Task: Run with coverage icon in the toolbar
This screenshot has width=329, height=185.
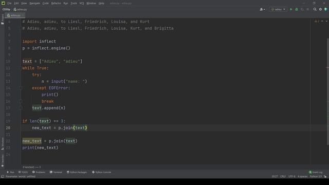Action: tap(302, 9)
